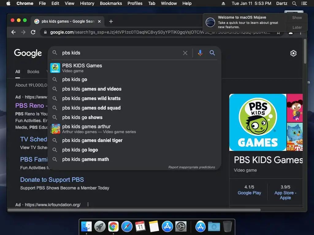Open Chrome from the dock
This screenshot has width=314, height=235.
[x=113, y=227]
